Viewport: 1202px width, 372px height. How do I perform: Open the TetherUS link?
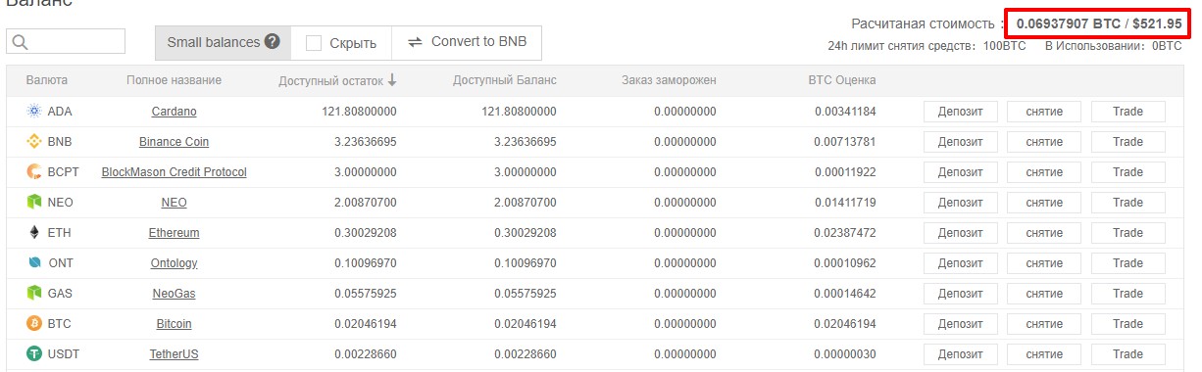174,354
